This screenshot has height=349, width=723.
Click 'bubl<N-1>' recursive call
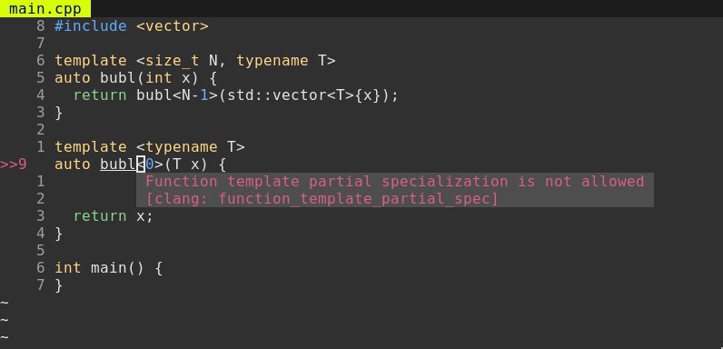(176, 95)
